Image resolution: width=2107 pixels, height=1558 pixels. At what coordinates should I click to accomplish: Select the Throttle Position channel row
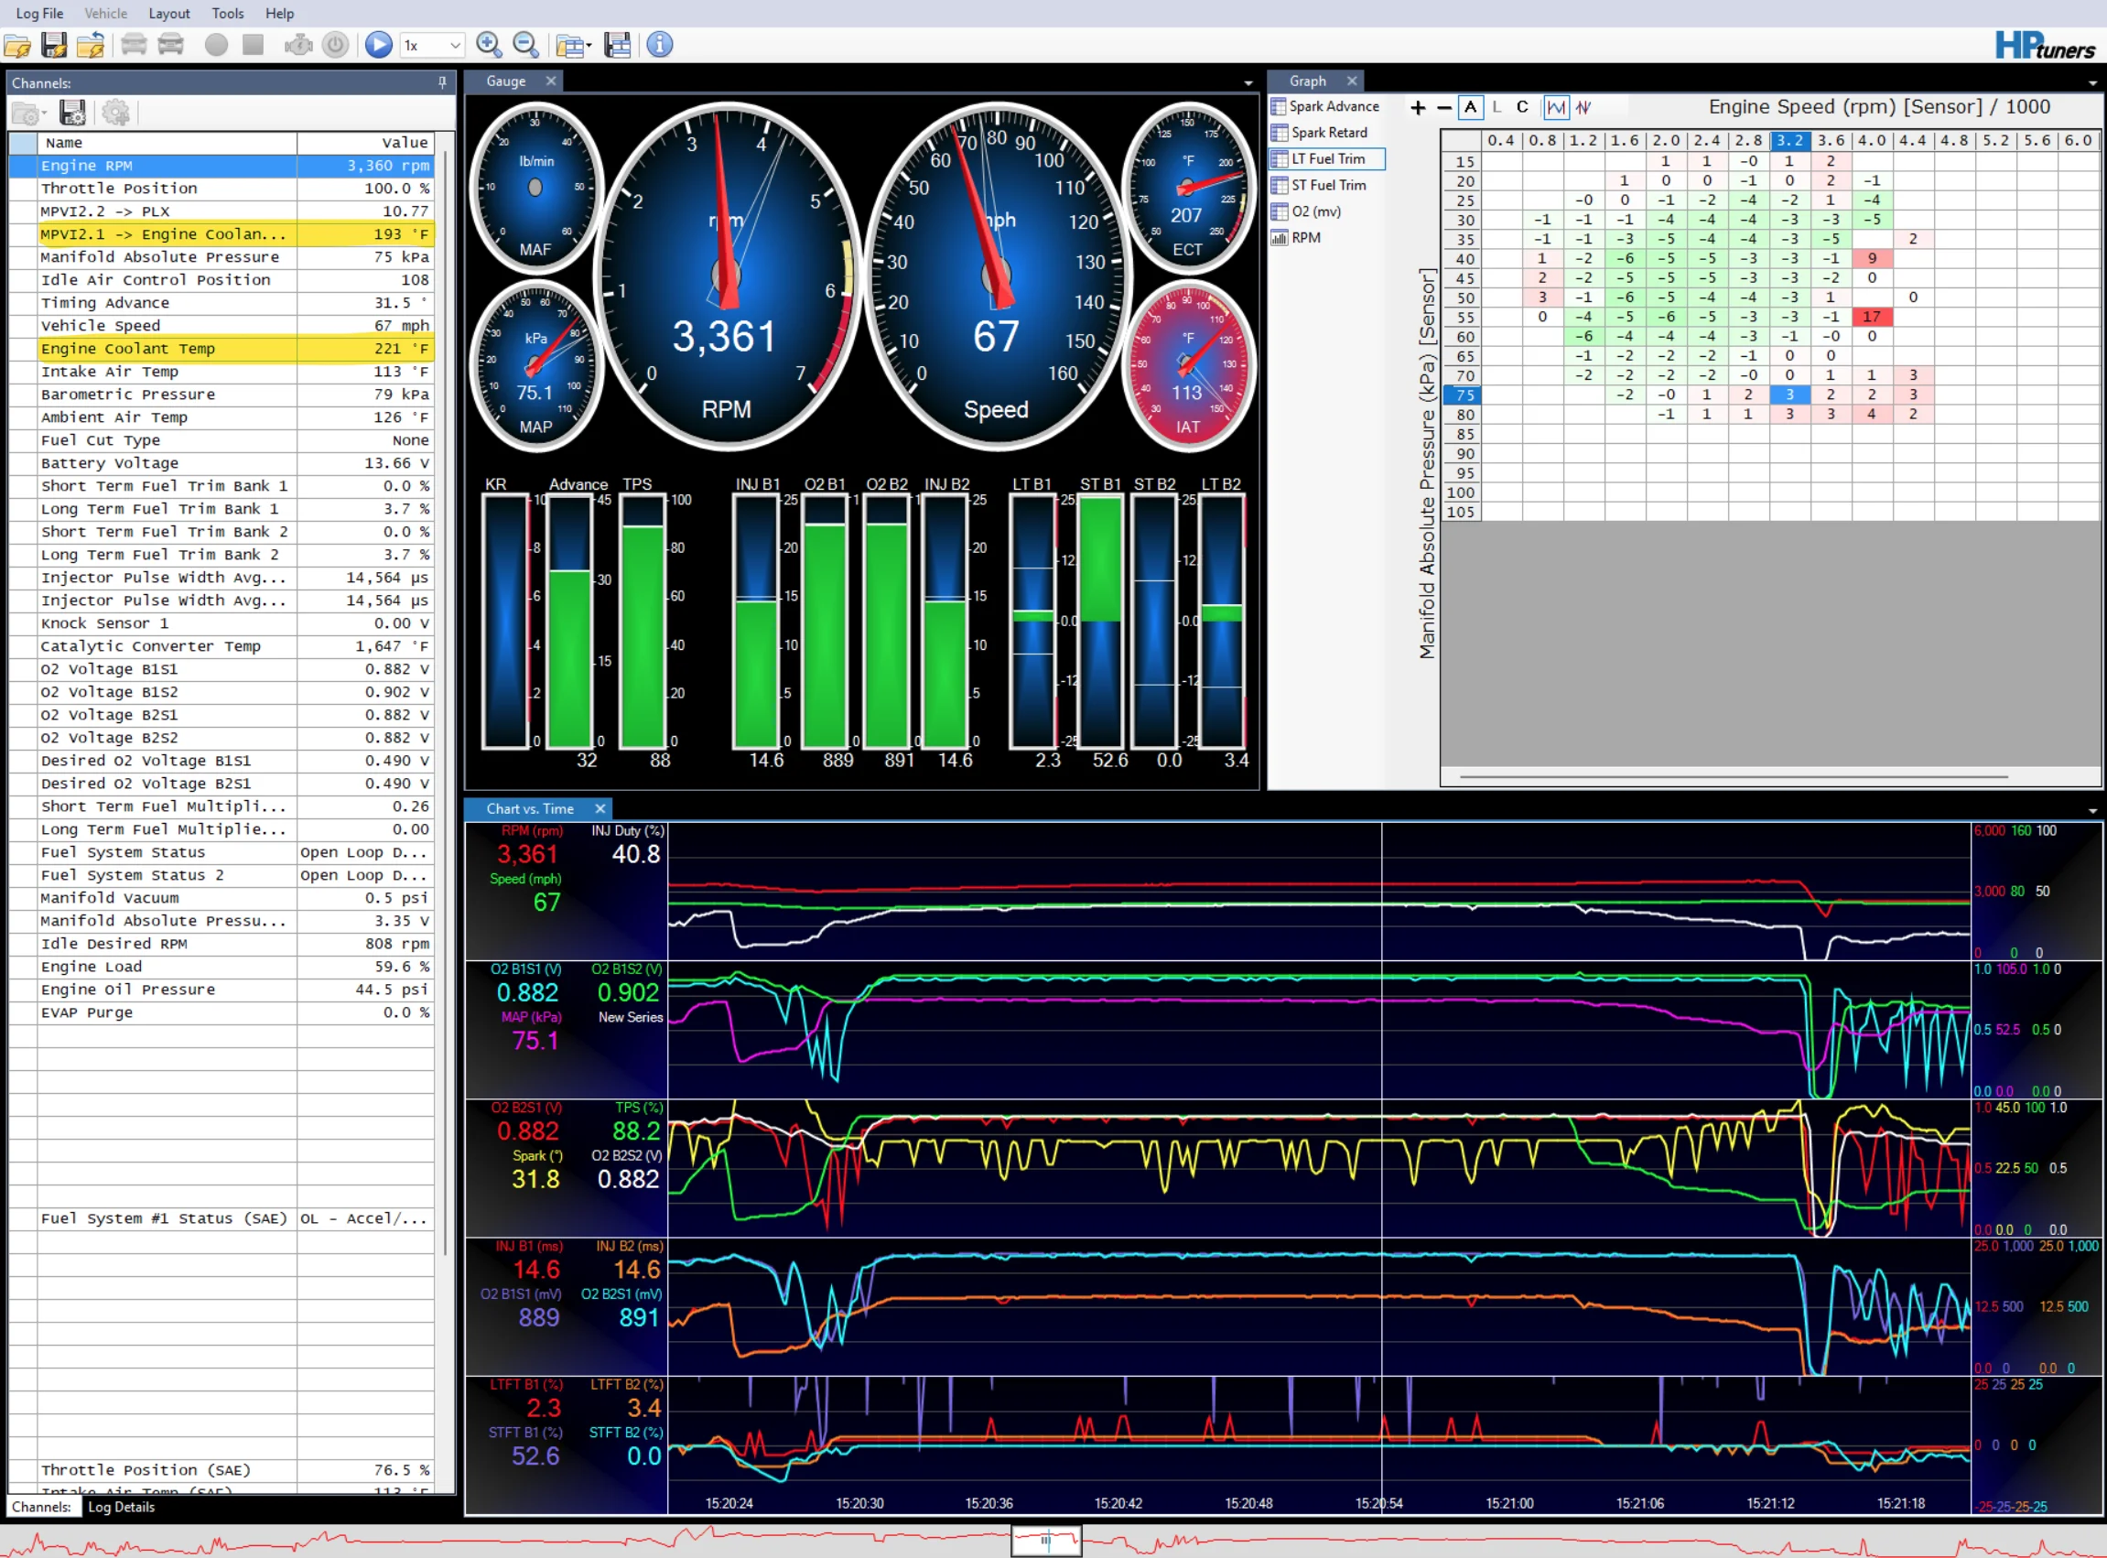pyautogui.click(x=222, y=189)
